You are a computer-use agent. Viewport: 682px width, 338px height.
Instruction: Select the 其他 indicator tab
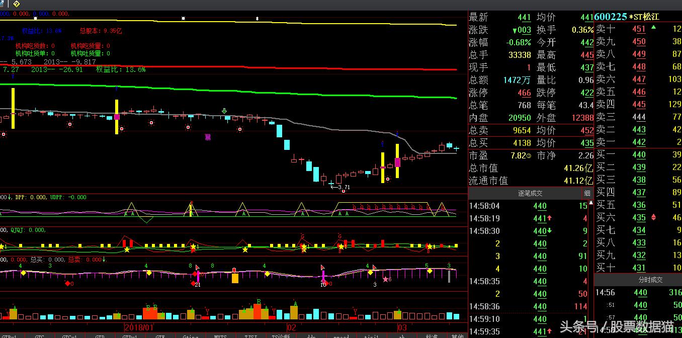[x=457, y=336]
